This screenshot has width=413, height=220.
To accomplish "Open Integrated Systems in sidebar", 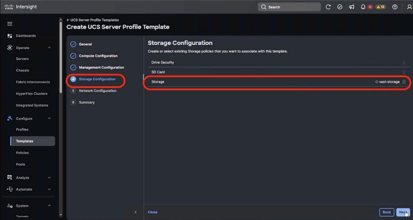I will (32, 105).
